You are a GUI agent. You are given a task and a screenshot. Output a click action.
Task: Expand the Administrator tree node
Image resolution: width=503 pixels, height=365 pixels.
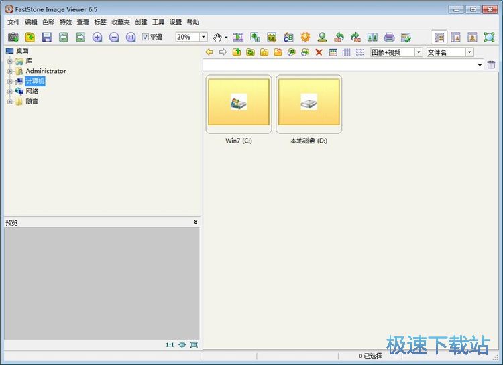pyautogui.click(x=10, y=71)
